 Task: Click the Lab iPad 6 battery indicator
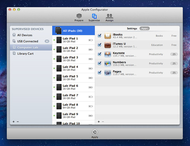(90, 87)
